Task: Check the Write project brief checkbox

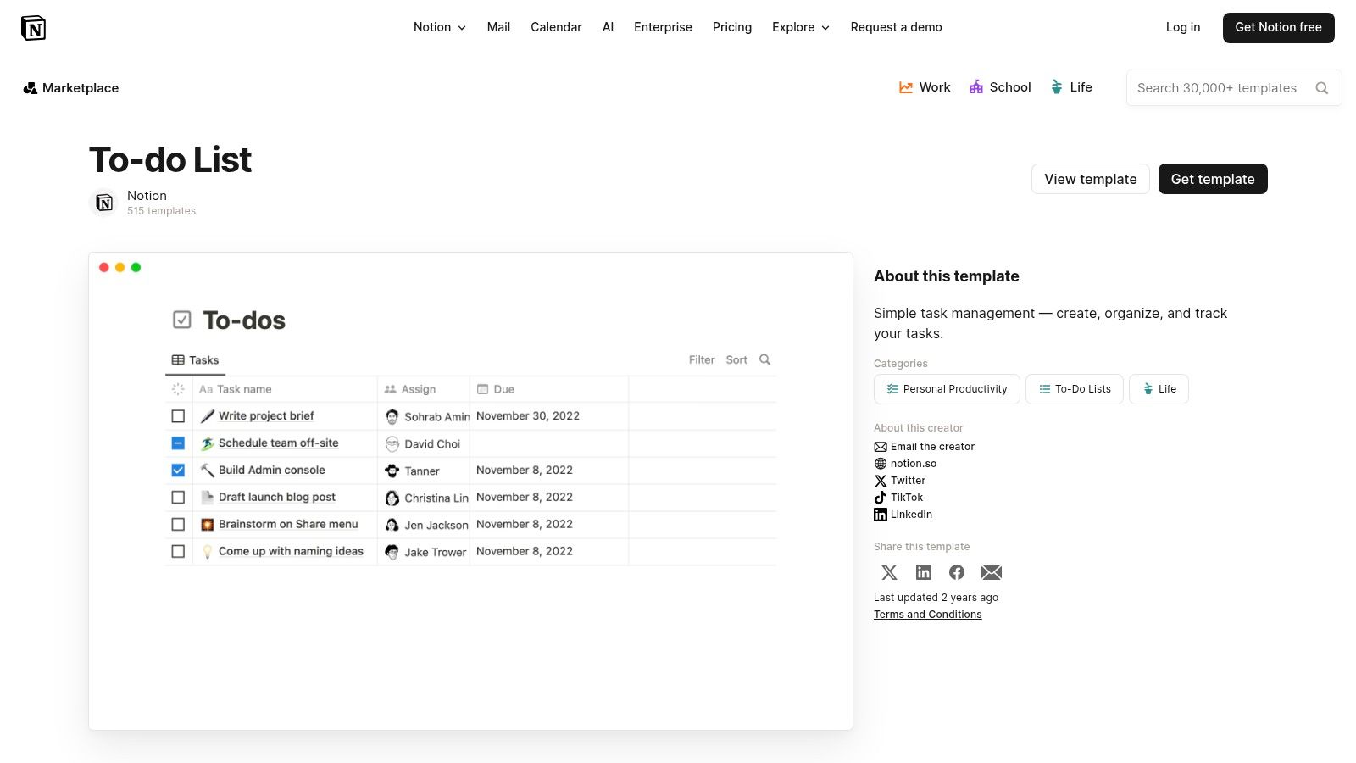Action: coord(178,416)
